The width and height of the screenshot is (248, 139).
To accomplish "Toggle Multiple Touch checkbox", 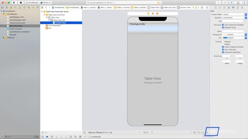I will pyautogui.click(x=223, y=27).
